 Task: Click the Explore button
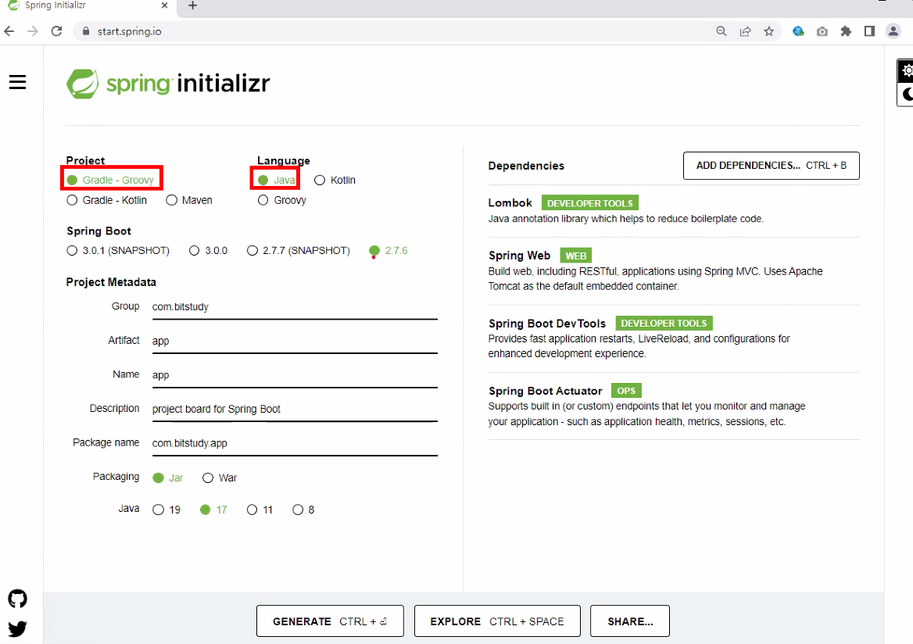click(x=497, y=621)
